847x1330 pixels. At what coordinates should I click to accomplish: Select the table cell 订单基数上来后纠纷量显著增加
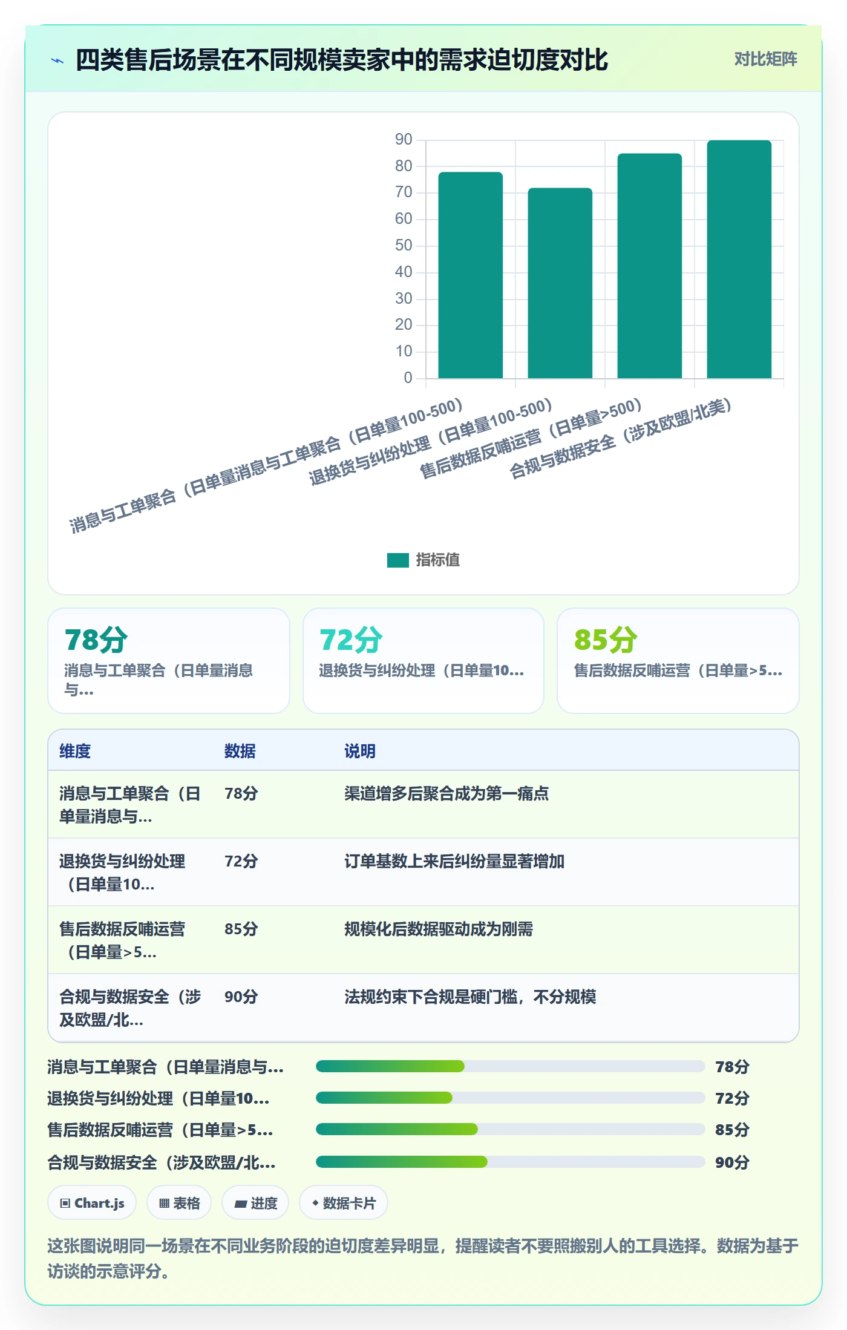pyautogui.click(x=454, y=861)
